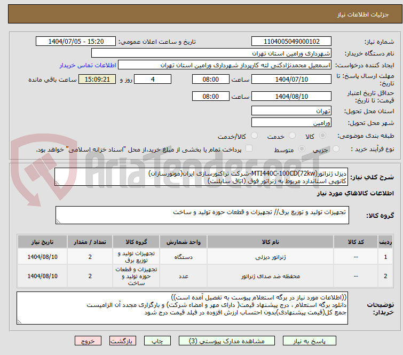Select the محفظه ضد صدای ژنراتور cell

(271, 276)
